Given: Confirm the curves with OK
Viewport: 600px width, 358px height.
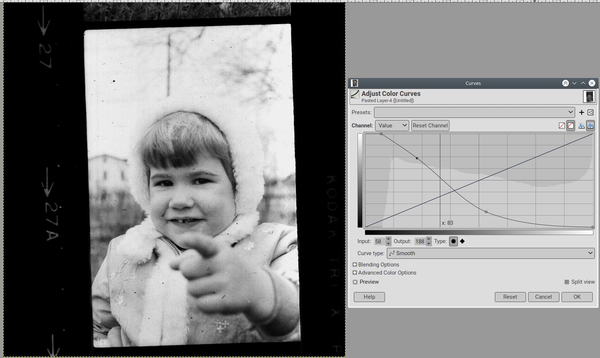Looking at the screenshot, I should pos(577,297).
